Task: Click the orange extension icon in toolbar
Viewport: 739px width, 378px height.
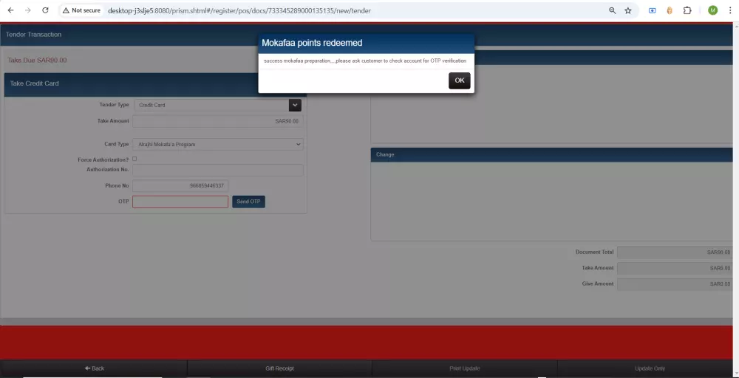Action: pyautogui.click(x=670, y=10)
